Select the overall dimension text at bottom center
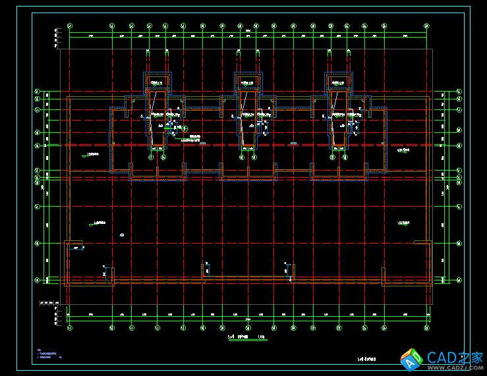This screenshot has width=487, height=376. (x=248, y=320)
